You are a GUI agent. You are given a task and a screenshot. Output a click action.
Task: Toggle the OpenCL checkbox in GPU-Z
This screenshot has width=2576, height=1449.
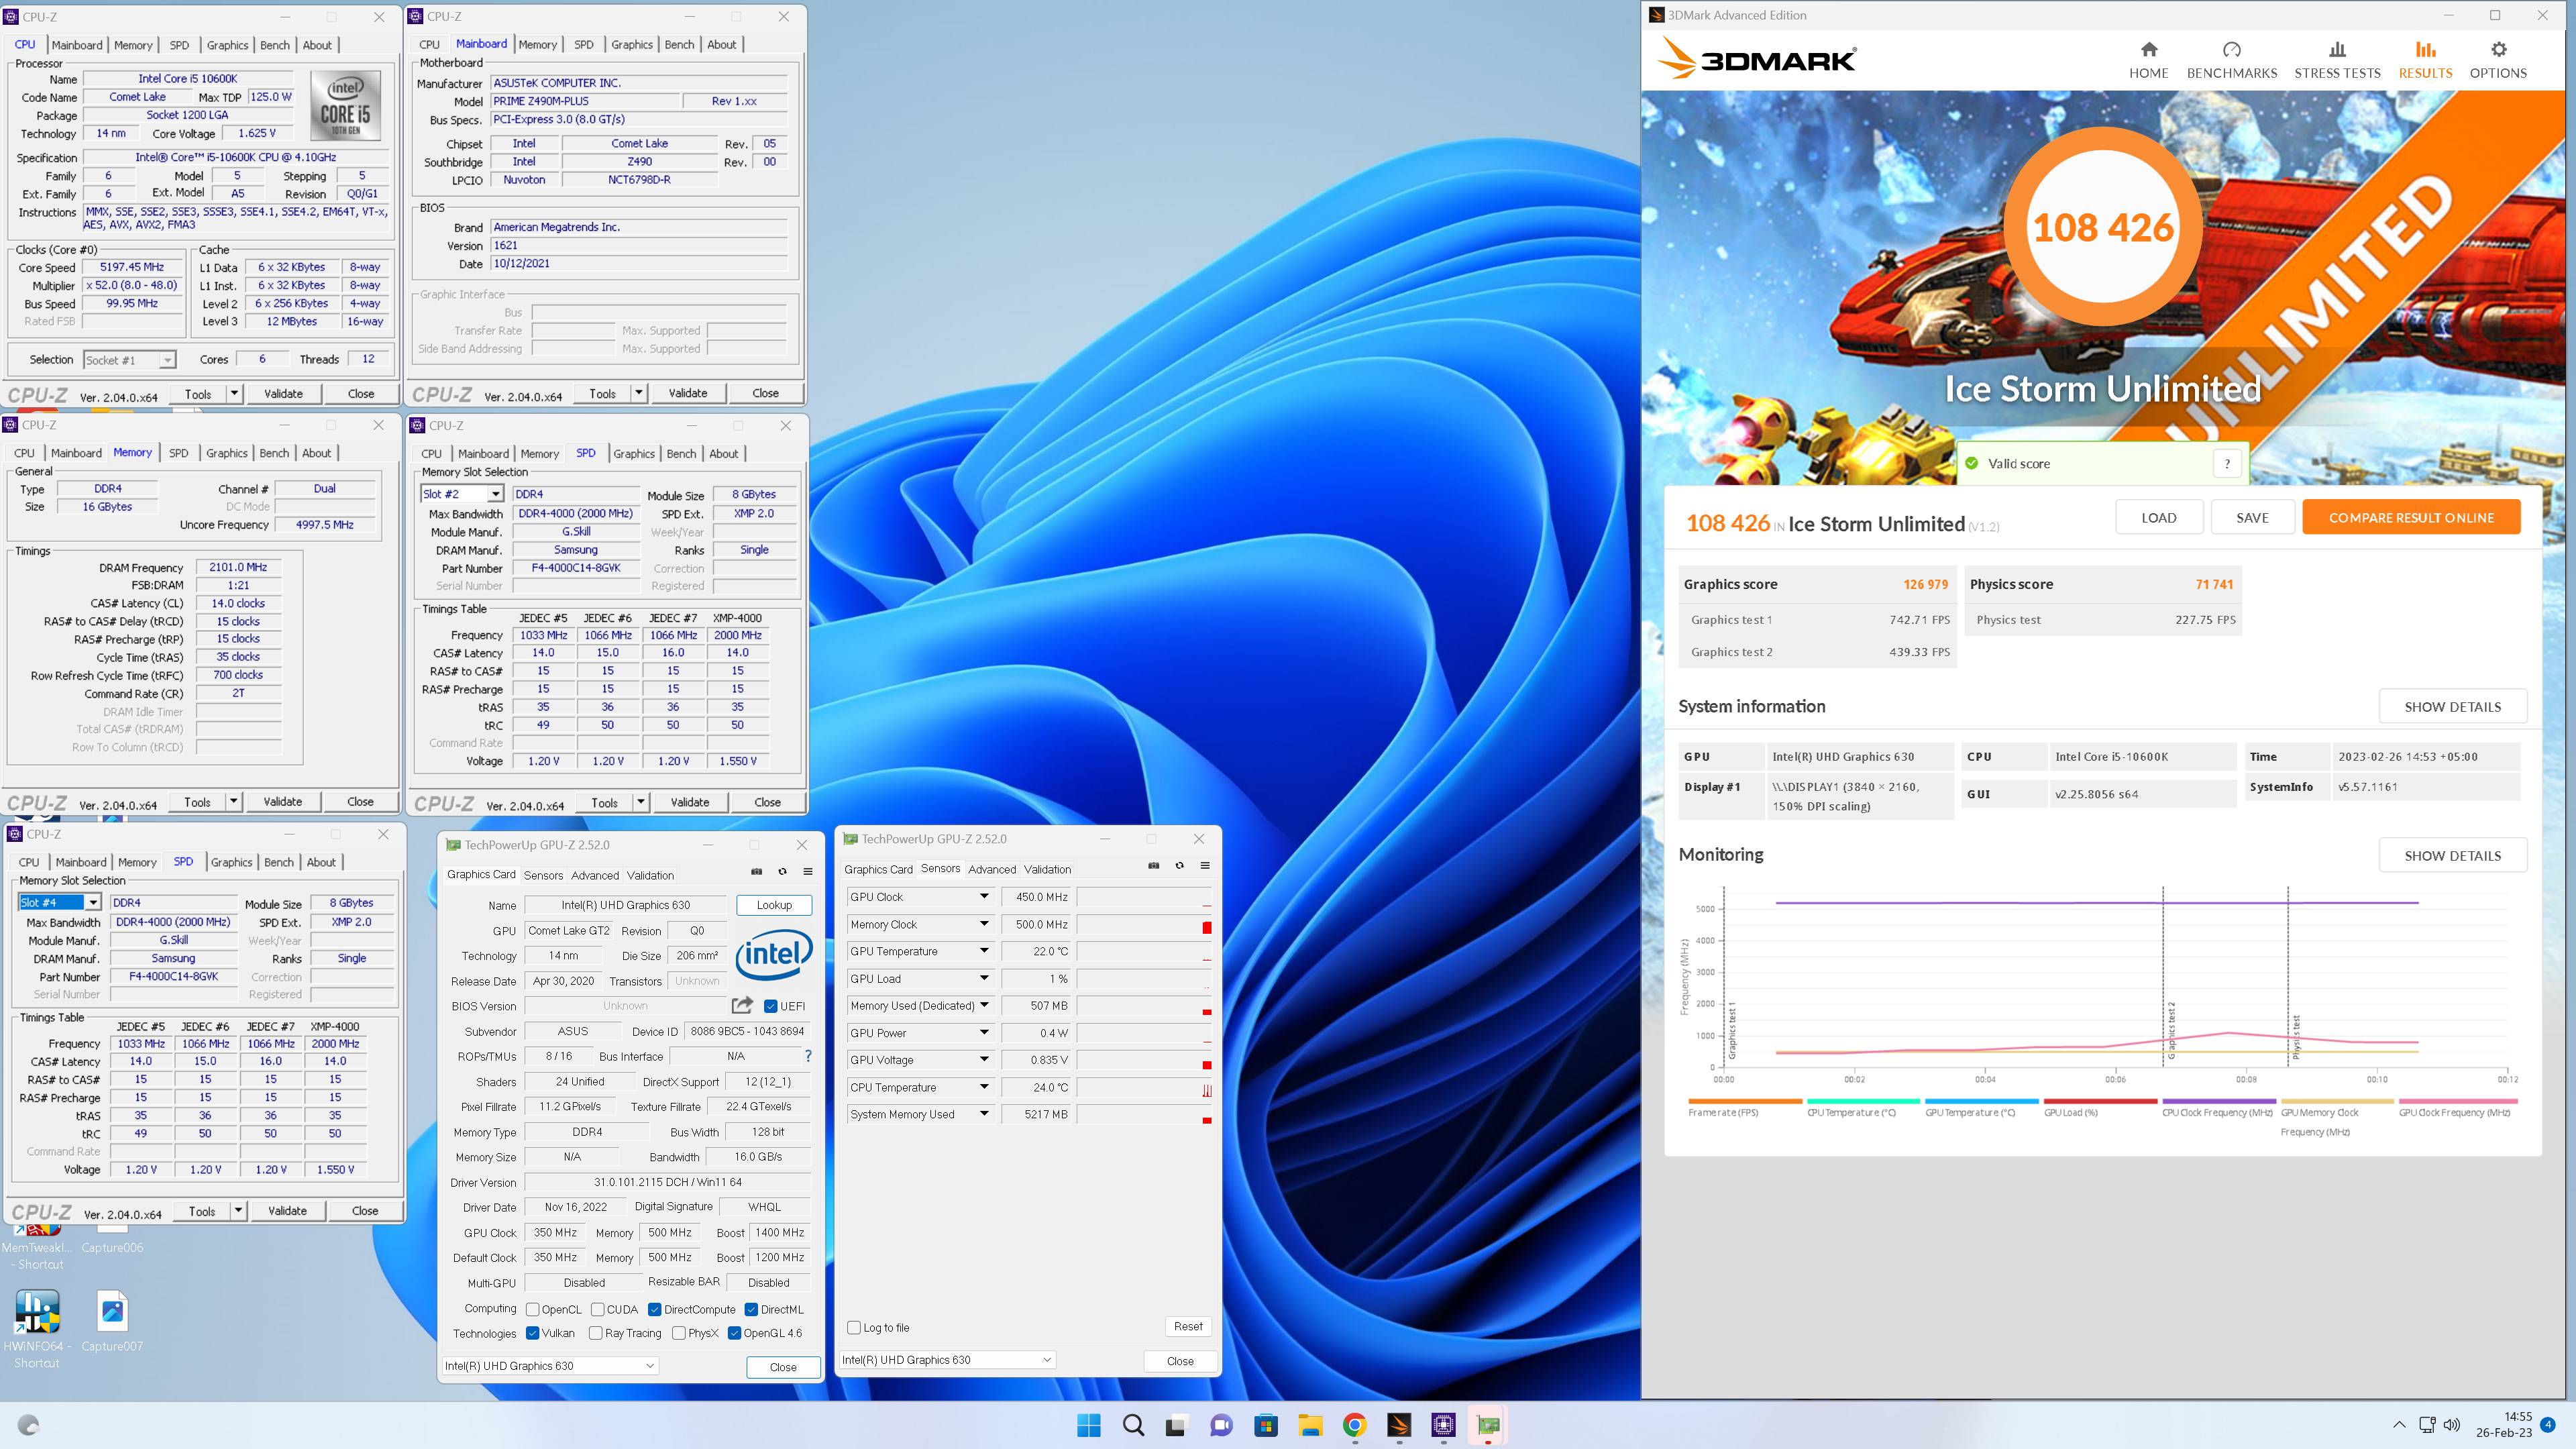coord(533,1309)
